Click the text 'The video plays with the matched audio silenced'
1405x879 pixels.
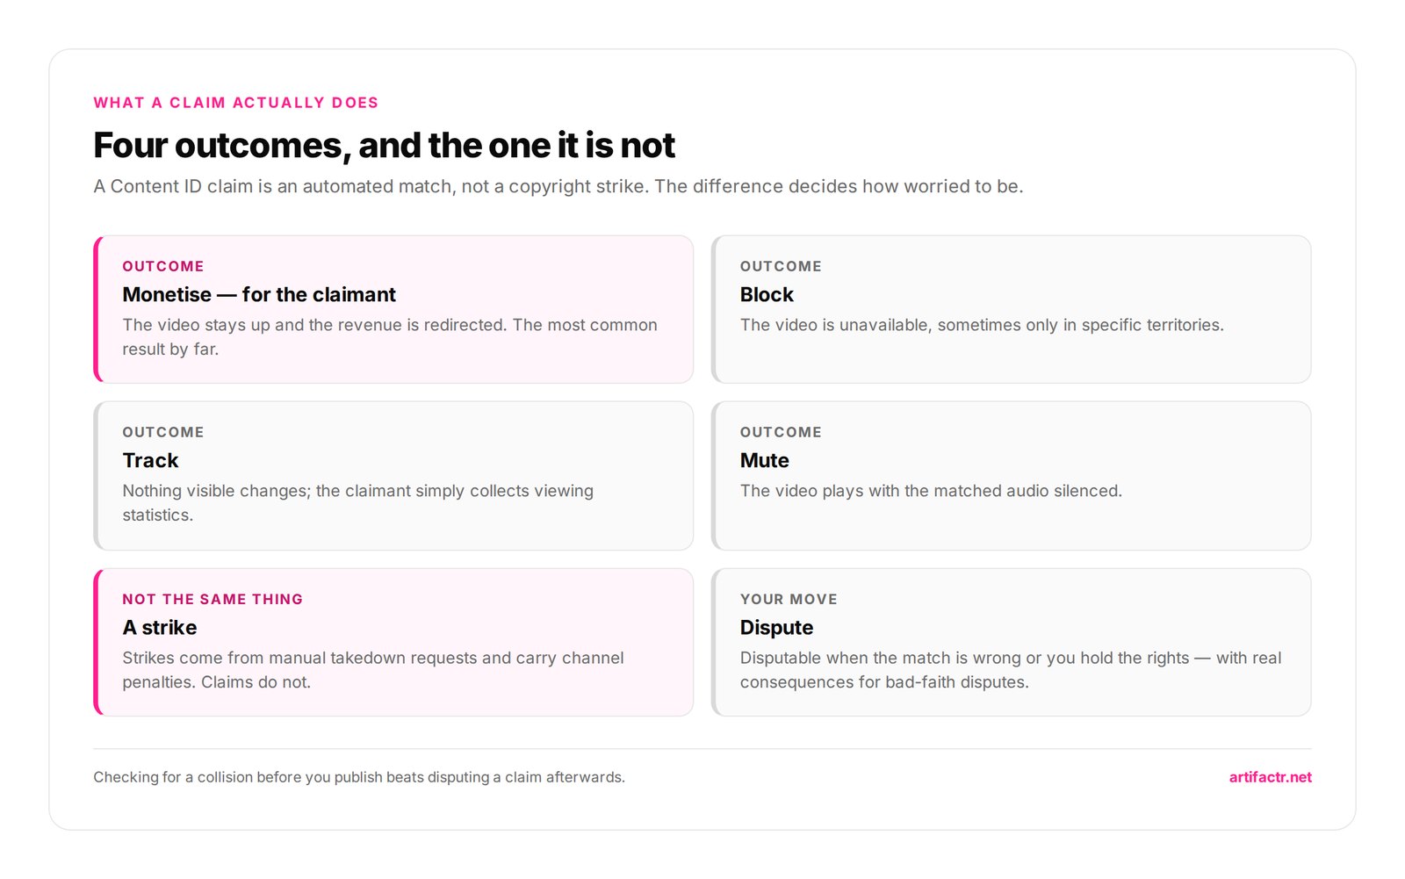click(x=931, y=491)
